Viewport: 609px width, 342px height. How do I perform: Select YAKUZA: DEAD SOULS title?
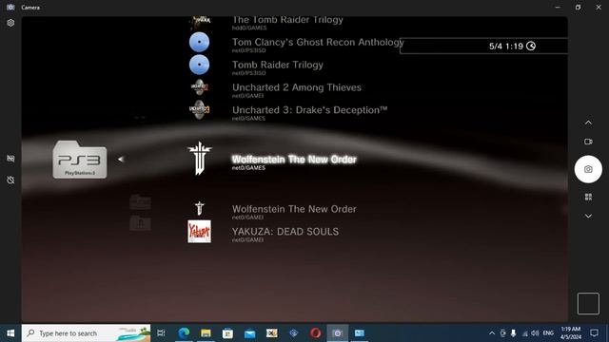point(285,232)
